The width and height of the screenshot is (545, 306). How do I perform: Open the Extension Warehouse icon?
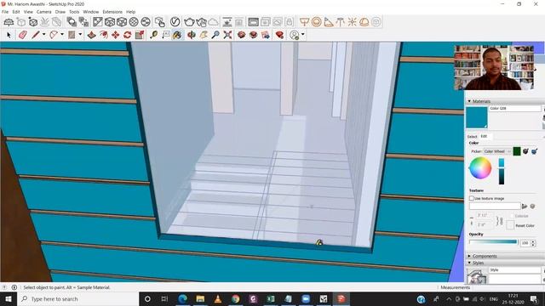(x=254, y=35)
